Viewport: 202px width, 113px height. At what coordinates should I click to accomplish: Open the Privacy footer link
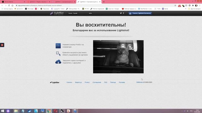click(x=87, y=82)
